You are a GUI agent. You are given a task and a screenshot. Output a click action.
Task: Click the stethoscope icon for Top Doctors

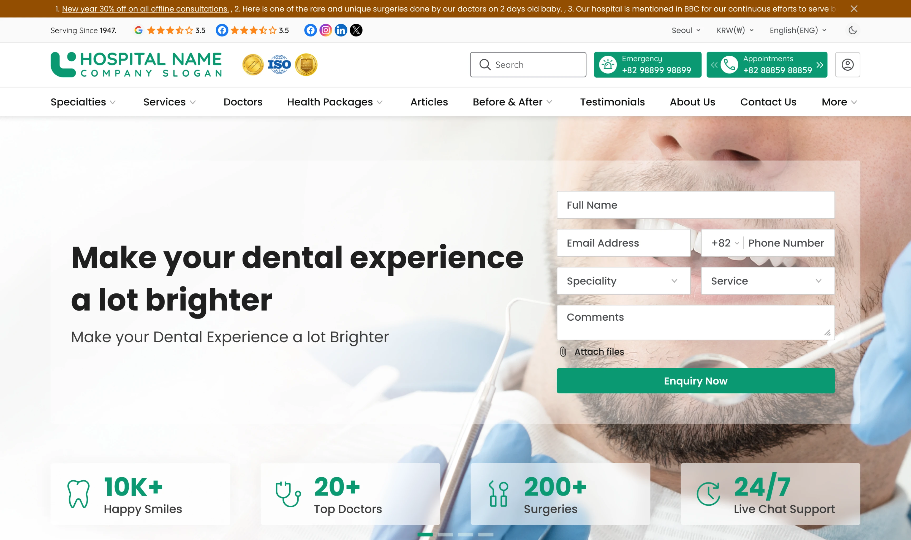tap(288, 494)
